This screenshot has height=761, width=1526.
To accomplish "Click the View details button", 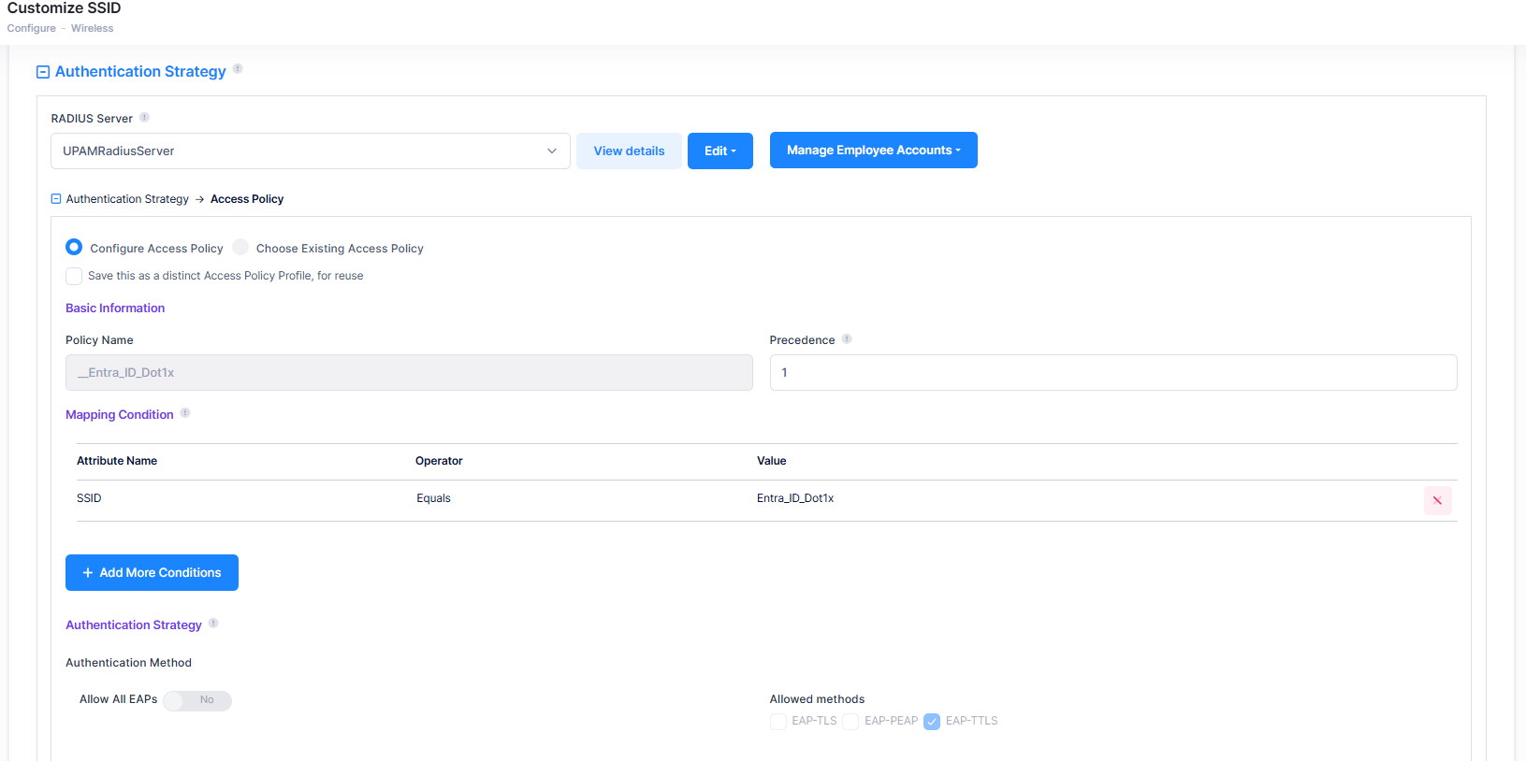I will [629, 151].
